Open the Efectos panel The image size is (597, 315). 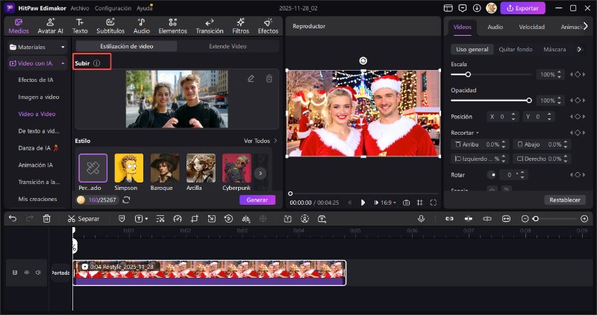268,26
